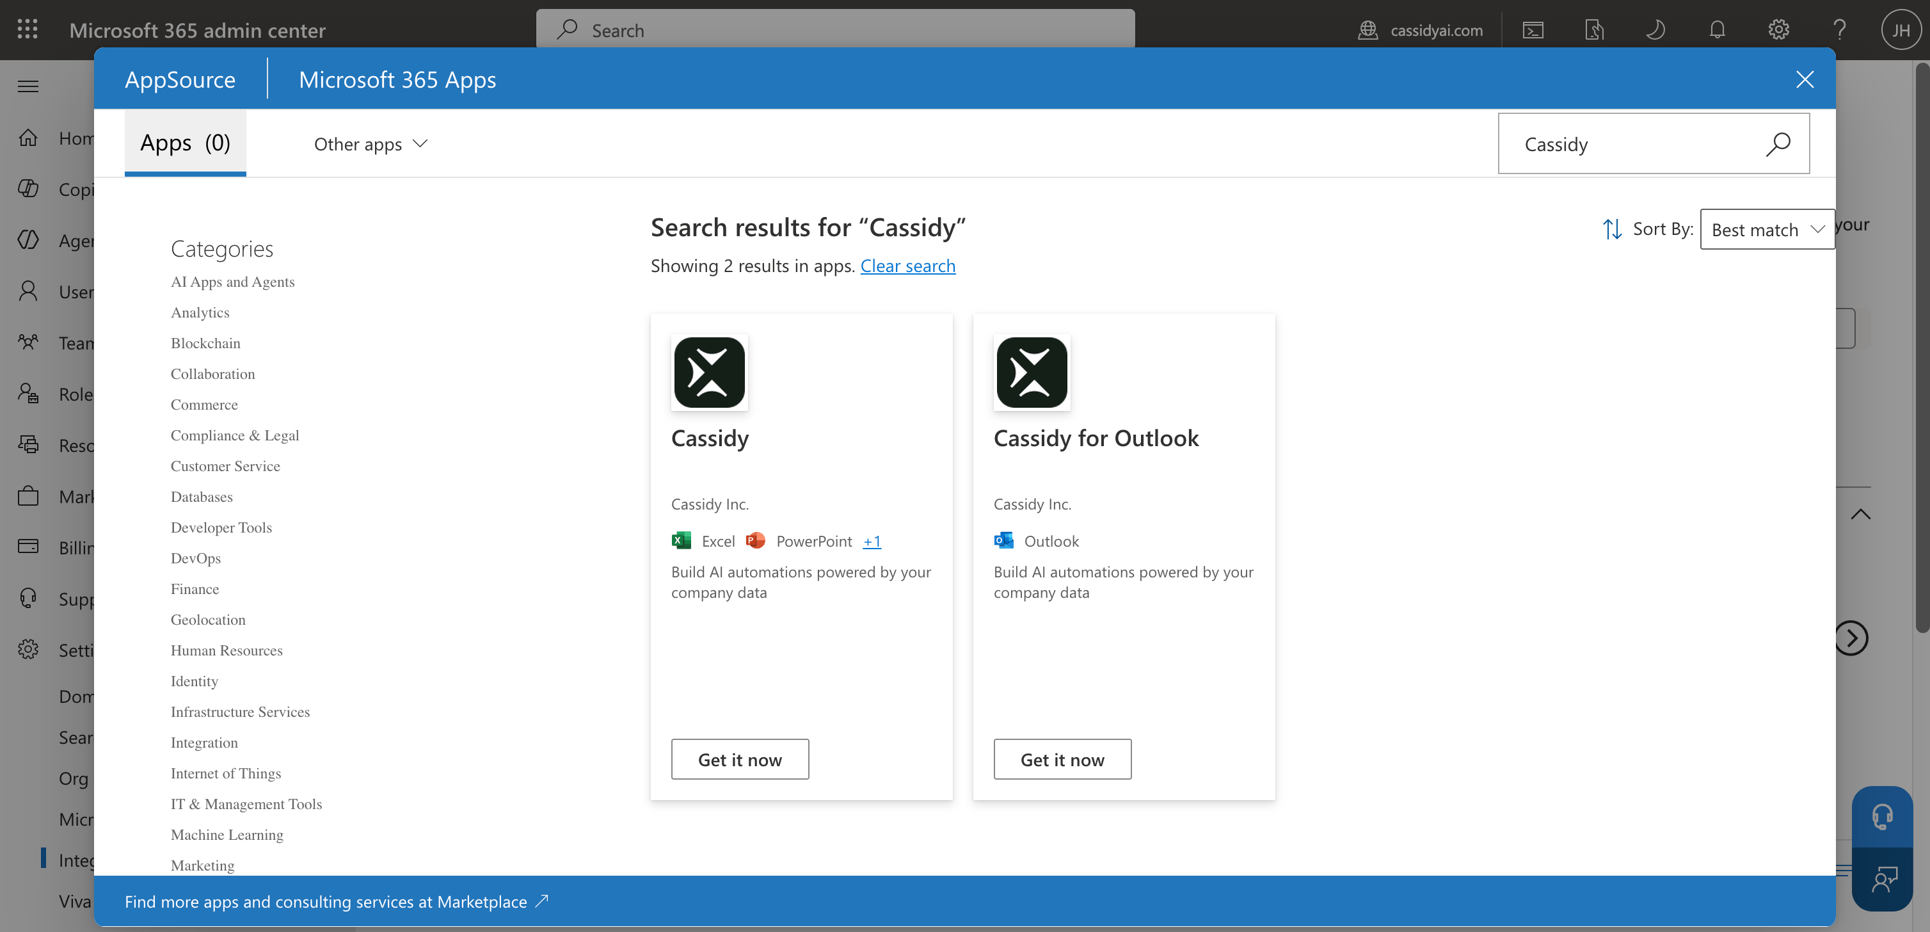Image resolution: width=1930 pixels, height=932 pixels.
Task: Click the Outlook icon on Cassidy for Outlook card
Action: (1004, 540)
